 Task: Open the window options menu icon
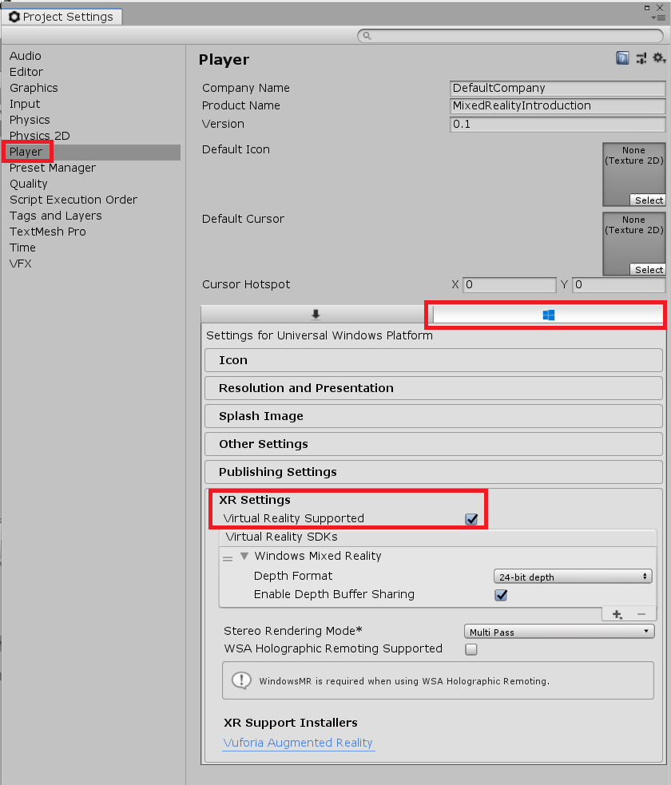[x=658, y=18]
